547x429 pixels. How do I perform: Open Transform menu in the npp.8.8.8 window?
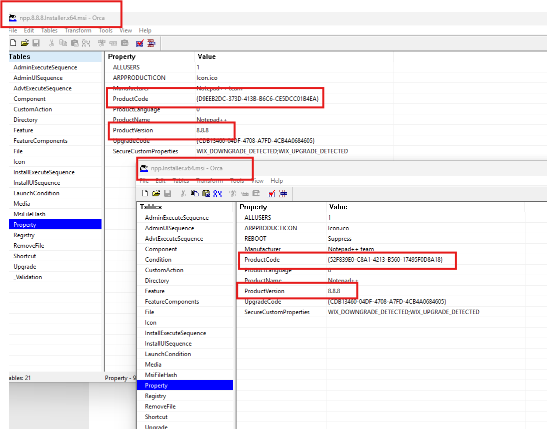tap(77, 30)
